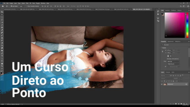Open the File menu
This screenshot has width=190, height=107.
coord(4,3)
